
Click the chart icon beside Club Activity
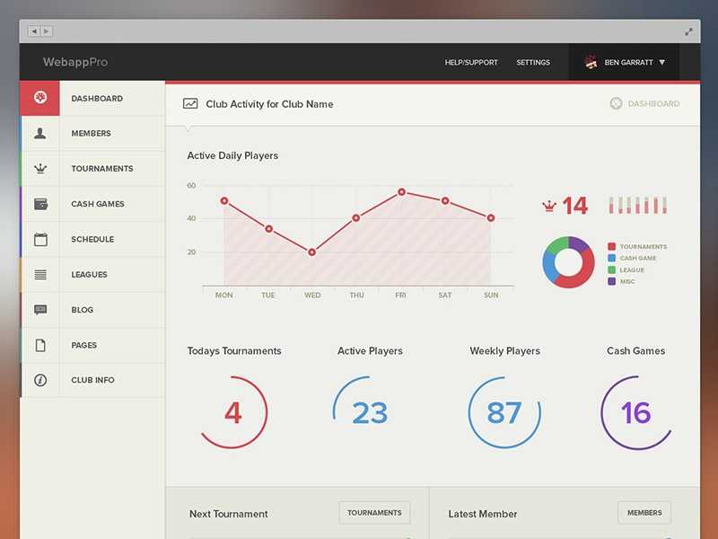(188, 103)
